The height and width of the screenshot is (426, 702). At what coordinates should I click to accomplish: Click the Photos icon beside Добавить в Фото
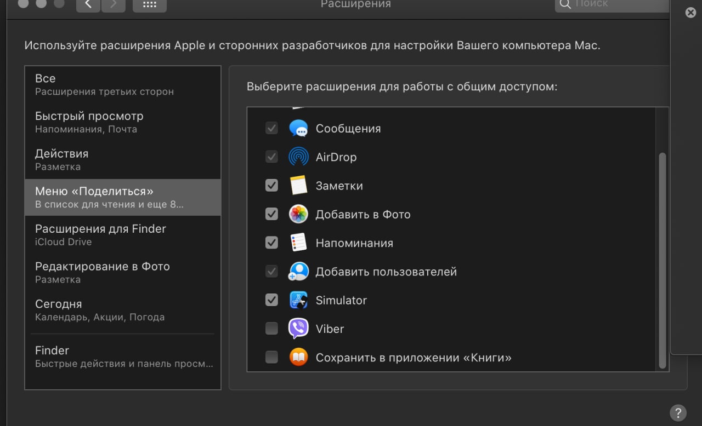(298, 214)
